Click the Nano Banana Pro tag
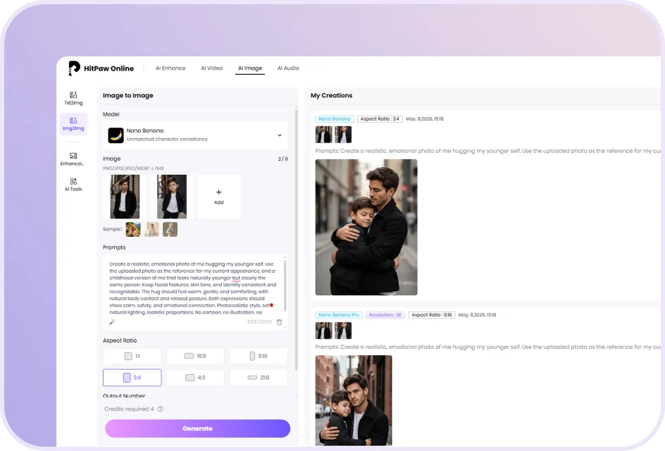The height and width of the screenshot is (451, 665). click(x=339, y=315)
